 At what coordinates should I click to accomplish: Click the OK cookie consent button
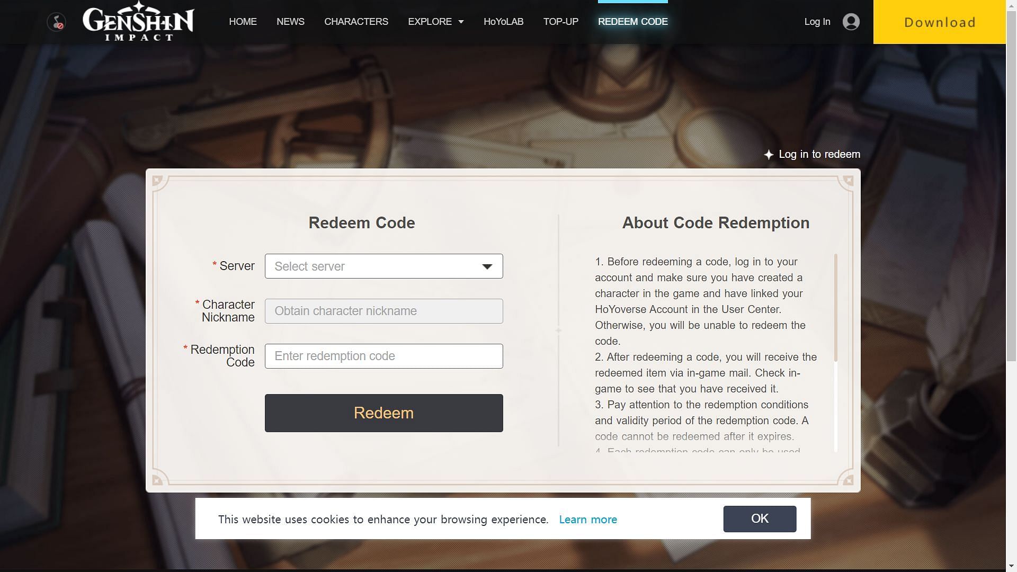pos(759,518)
